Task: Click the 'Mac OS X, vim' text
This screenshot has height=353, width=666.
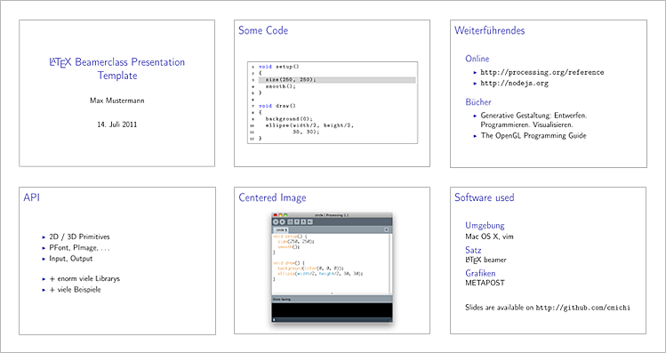Action: tap(489, 237)
